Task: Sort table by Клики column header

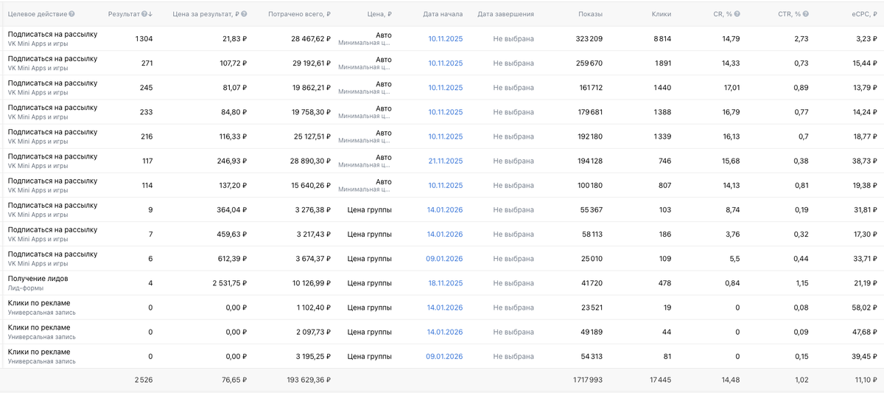Action: pos(661,14)
